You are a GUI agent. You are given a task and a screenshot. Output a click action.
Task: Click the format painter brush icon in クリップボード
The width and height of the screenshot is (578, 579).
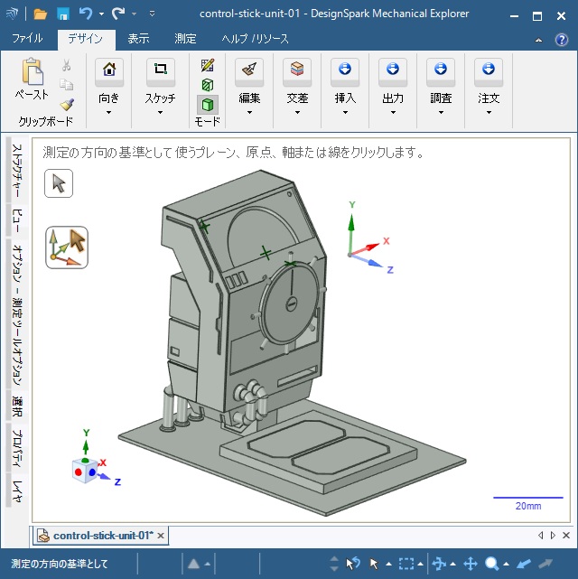[67, 104]
